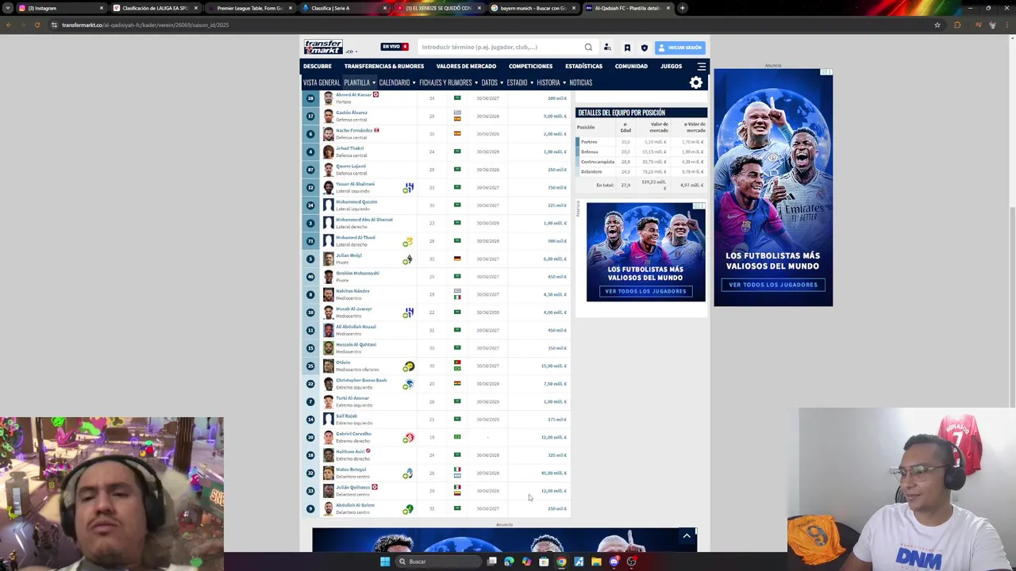Click the taskbar Buscar search box

[438, 561]
